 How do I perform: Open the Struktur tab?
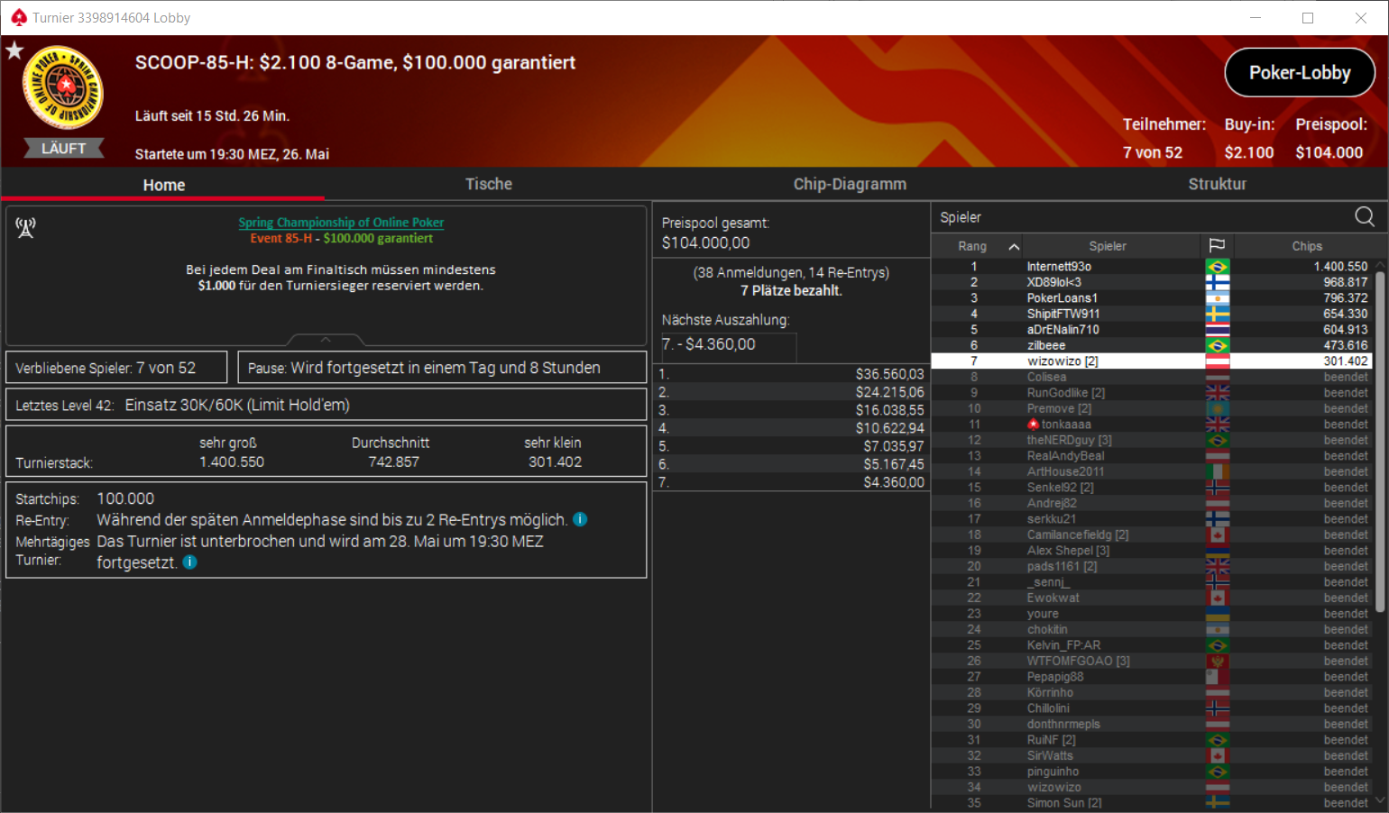click(1217, 184)
